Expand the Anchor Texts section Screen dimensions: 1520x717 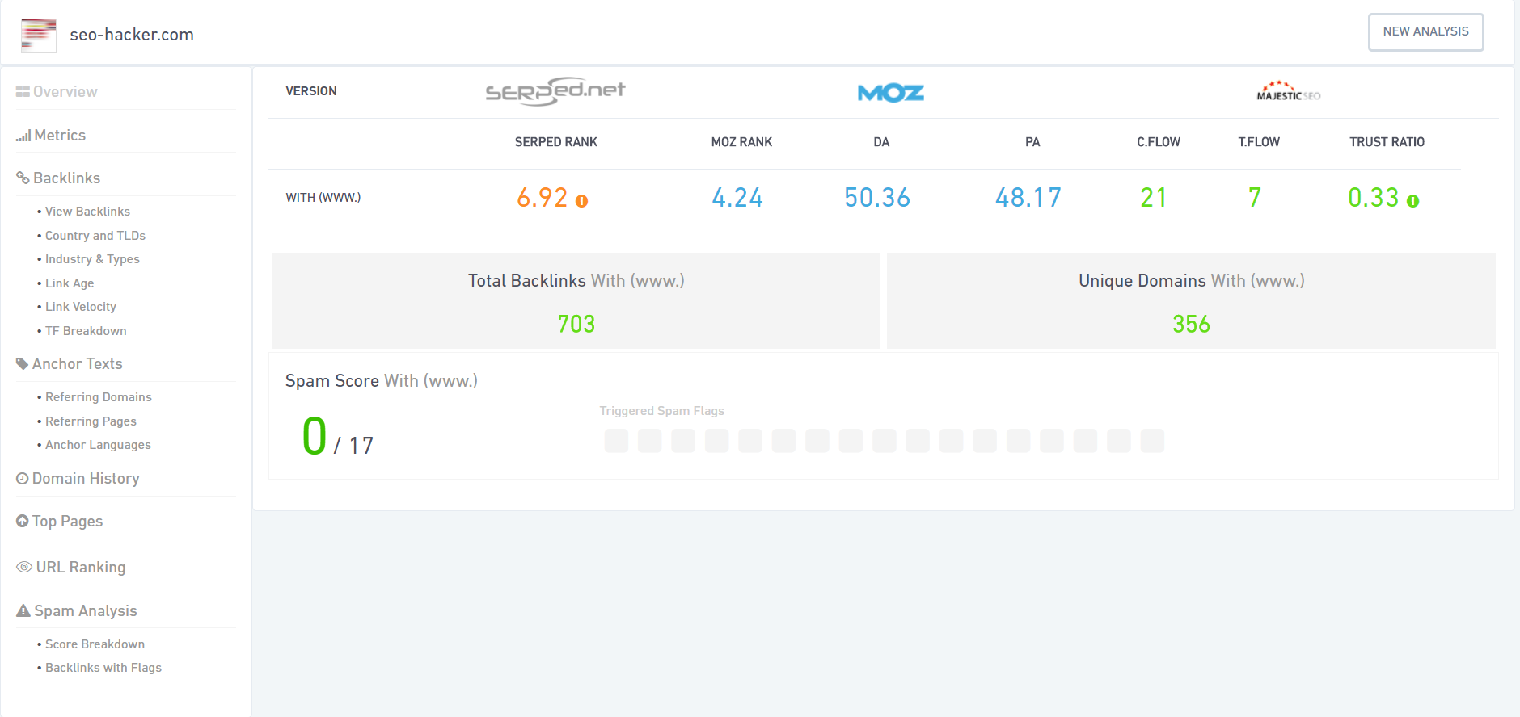tap(77, 364)
